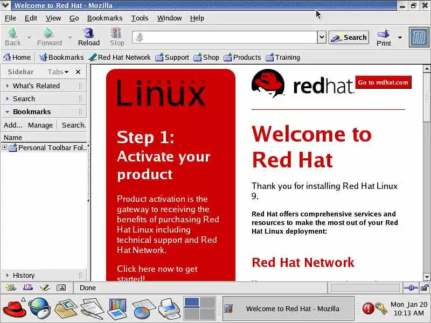Click the Mozilla throbber logo icon
The image size is (431, 323).
[x=419, y=37]
